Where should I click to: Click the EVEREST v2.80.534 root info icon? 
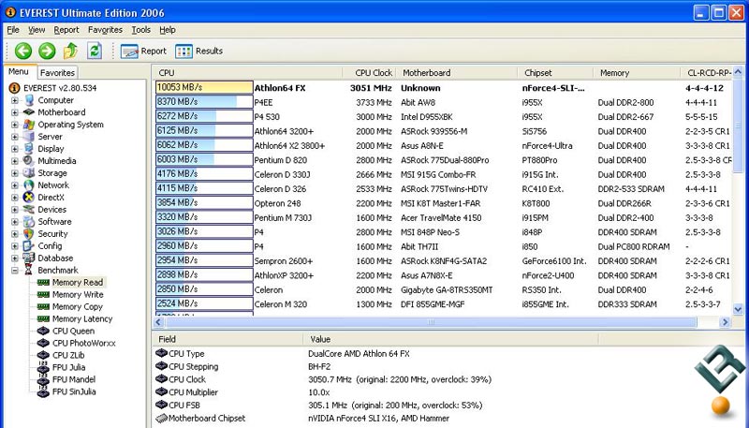[15, 88]
